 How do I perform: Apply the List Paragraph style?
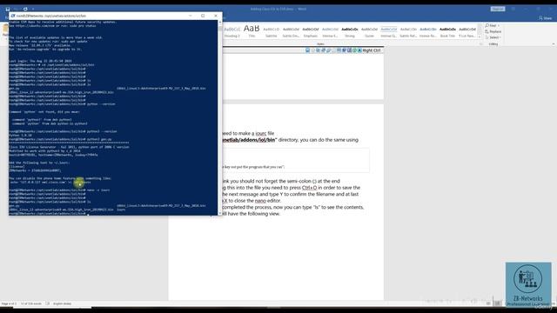click(467, 32)
